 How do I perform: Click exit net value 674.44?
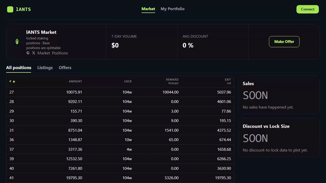(225, 140)
